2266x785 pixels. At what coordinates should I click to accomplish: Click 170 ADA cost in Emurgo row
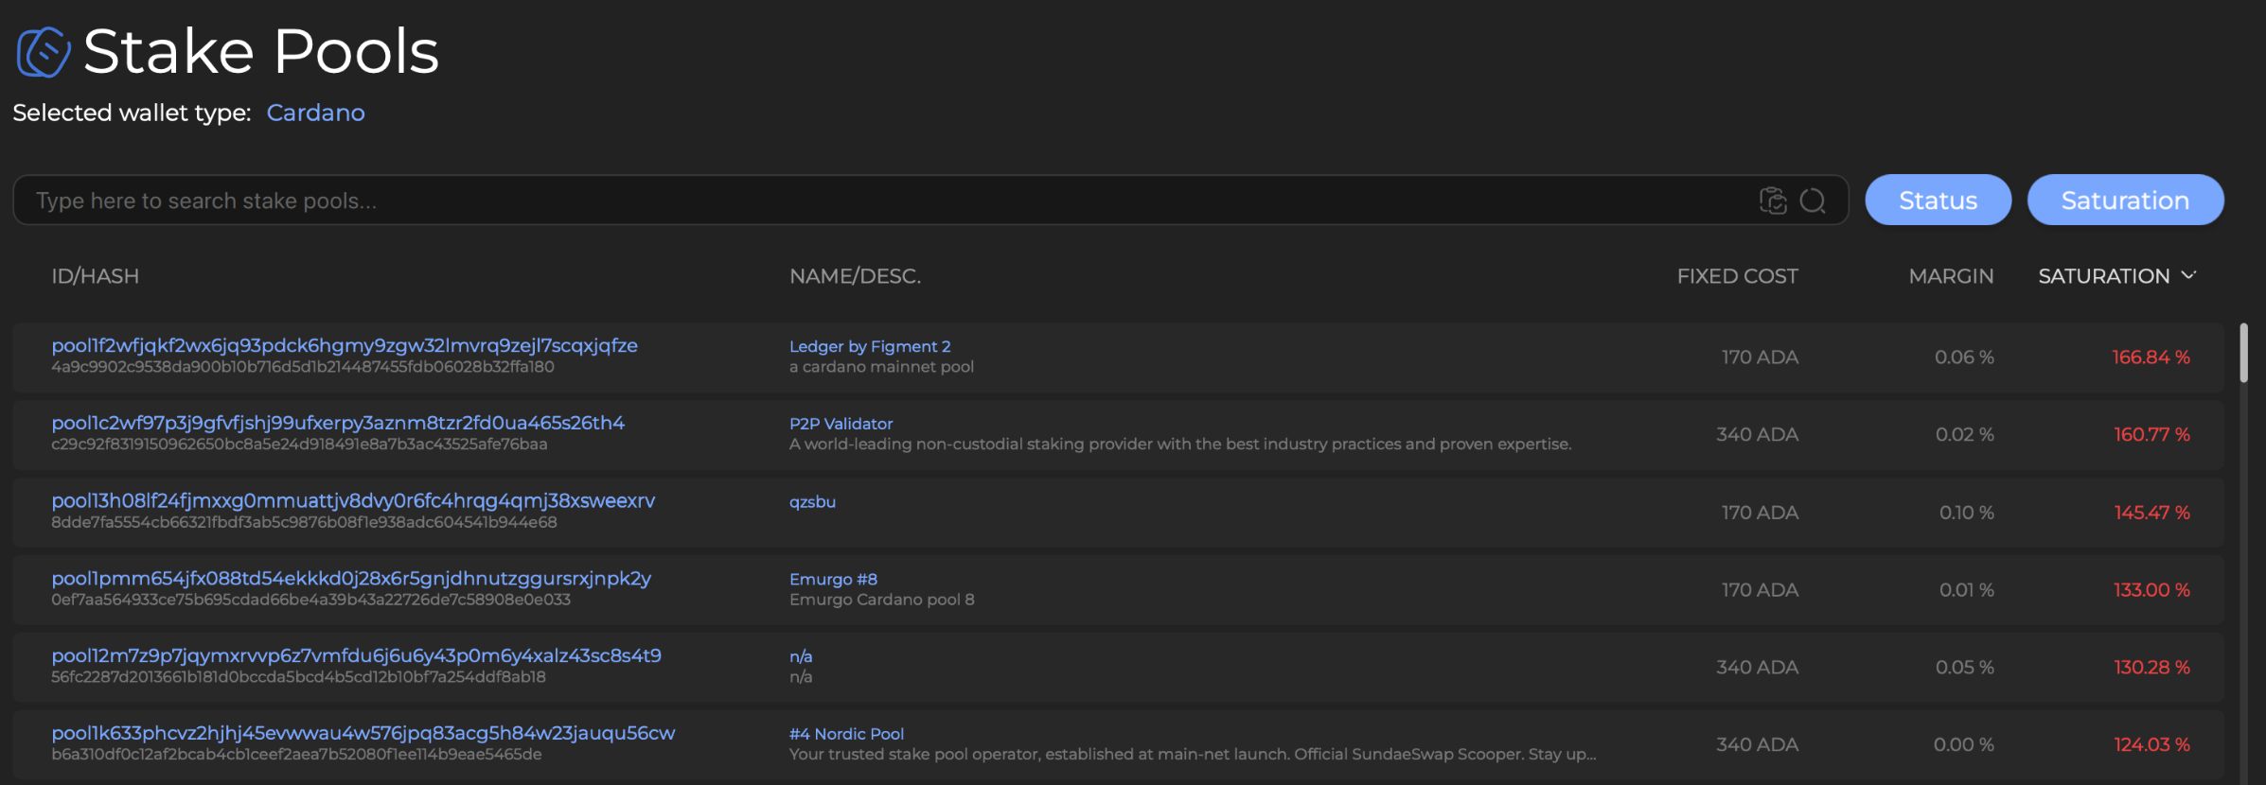click(1760, 590)
